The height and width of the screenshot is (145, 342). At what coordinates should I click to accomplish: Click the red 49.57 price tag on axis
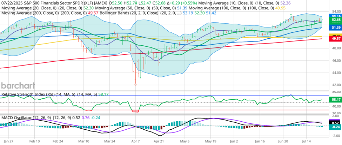335,39
